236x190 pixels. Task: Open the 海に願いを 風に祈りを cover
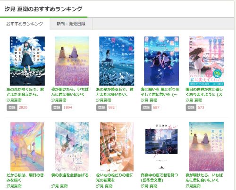[x=161, y=61]
